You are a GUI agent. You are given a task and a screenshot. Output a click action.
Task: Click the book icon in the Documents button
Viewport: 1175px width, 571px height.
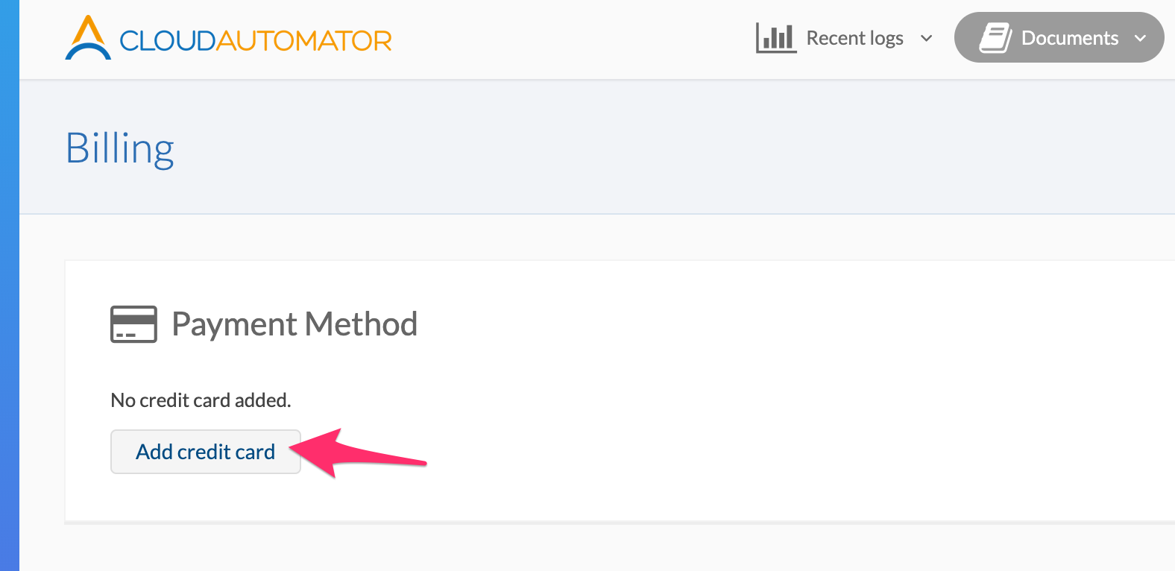[x=995, y=37]
